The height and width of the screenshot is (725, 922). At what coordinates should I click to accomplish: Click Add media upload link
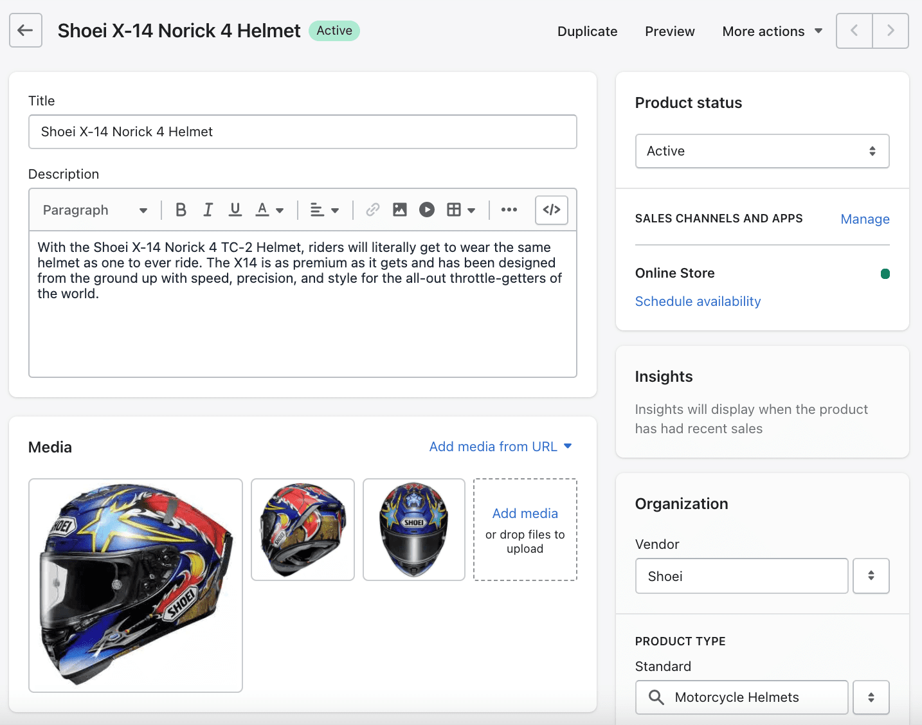[x=525, y=514]
